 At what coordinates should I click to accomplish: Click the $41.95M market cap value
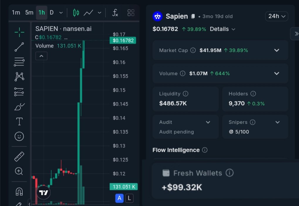click(210, 50)
